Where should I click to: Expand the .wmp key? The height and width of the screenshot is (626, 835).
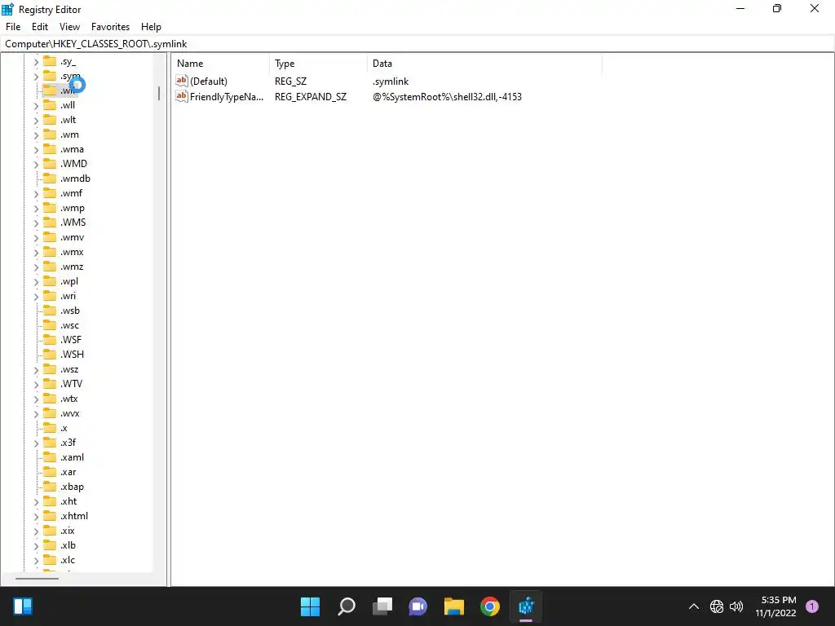(36, 208)
